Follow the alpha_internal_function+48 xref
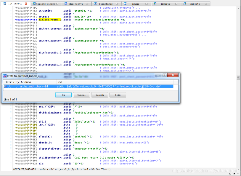 tap(140, 151)
